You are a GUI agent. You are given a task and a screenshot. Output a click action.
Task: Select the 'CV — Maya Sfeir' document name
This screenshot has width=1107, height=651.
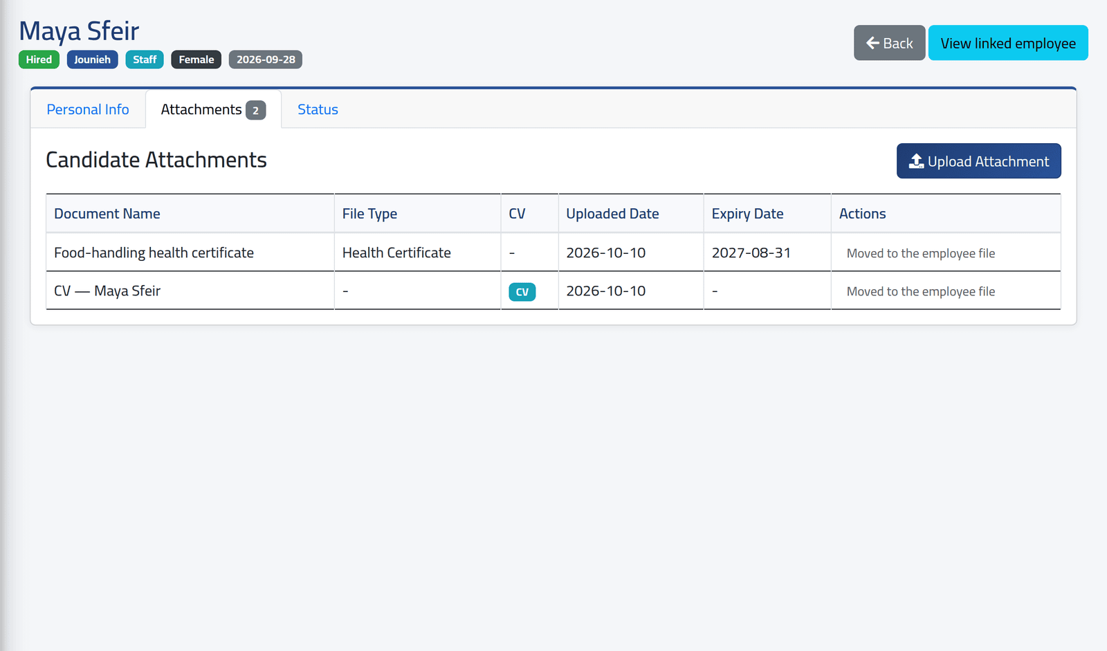coord(107,291)
